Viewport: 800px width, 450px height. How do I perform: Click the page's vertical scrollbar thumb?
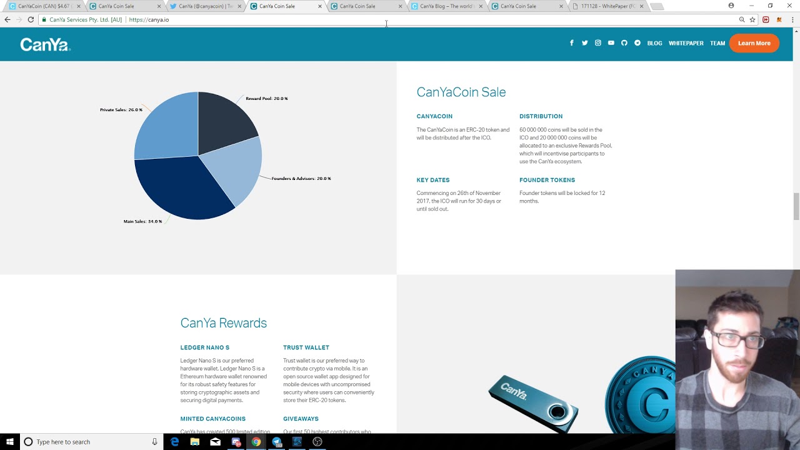click(796, 206)
